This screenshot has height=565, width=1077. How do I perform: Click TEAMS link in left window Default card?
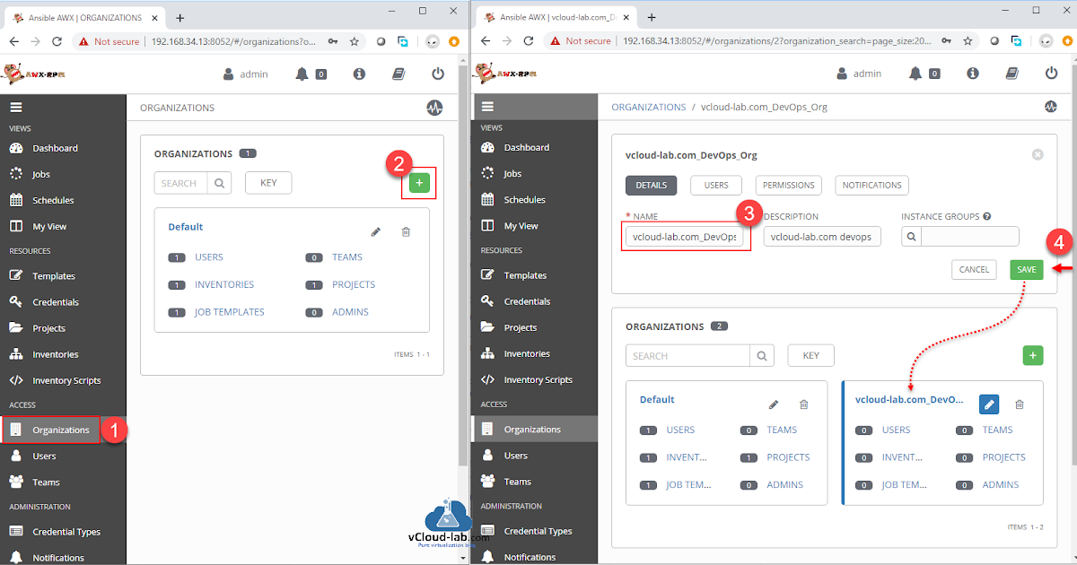pyautogui.click(x=347, y=257)
